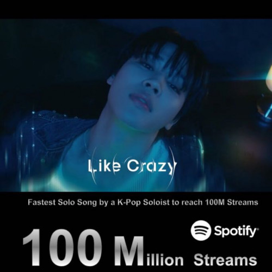Select the "Streams" word below the Spotify logo

click(x=225, y=259)
